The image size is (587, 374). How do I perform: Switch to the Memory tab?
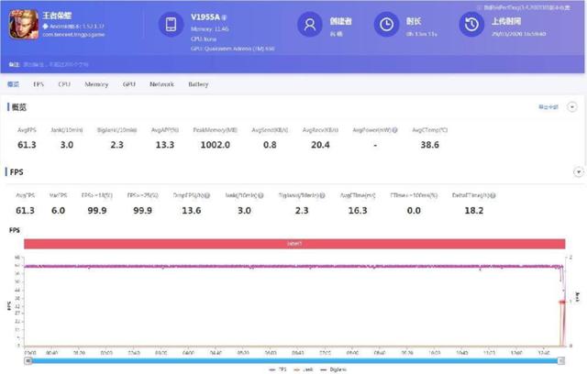pos(96,84)
